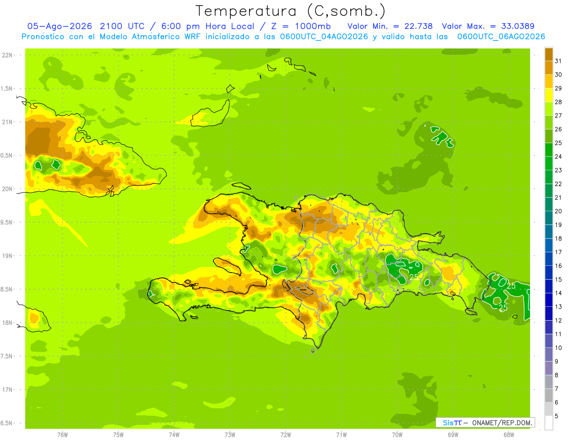Click the '74W' longitude axis label
This screenshot has height=441, width=571.
pyautogui.click(x=174, y=435)
